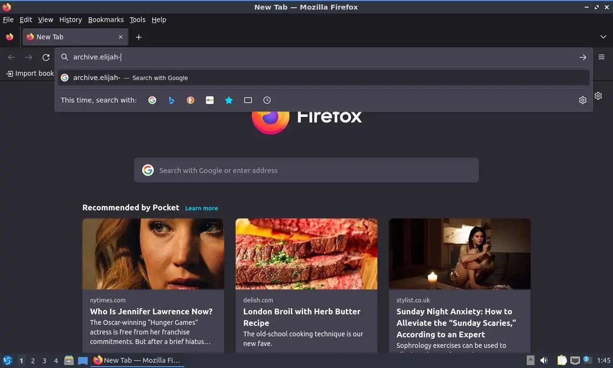Open 'Who Is Jennifer Lawrence Now?' headline
613x368 pixels.
[151, 311]
